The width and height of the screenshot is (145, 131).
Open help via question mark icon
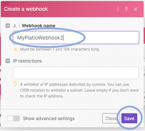(126, 9)
